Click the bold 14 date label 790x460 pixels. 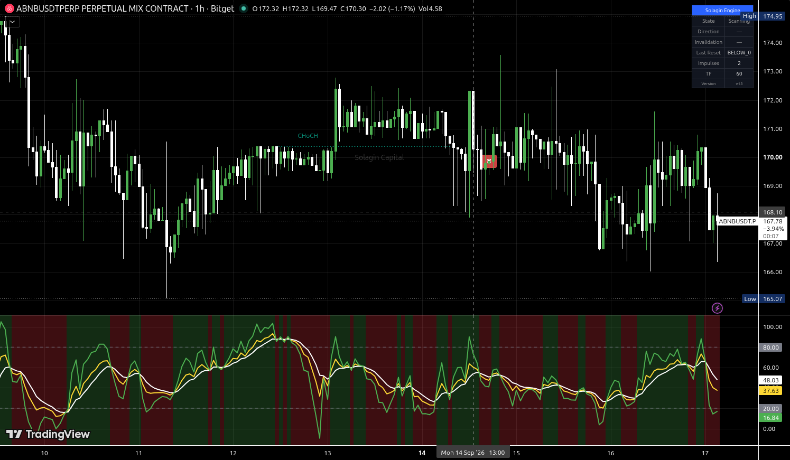pyautogui.click(x=422, y=453)
